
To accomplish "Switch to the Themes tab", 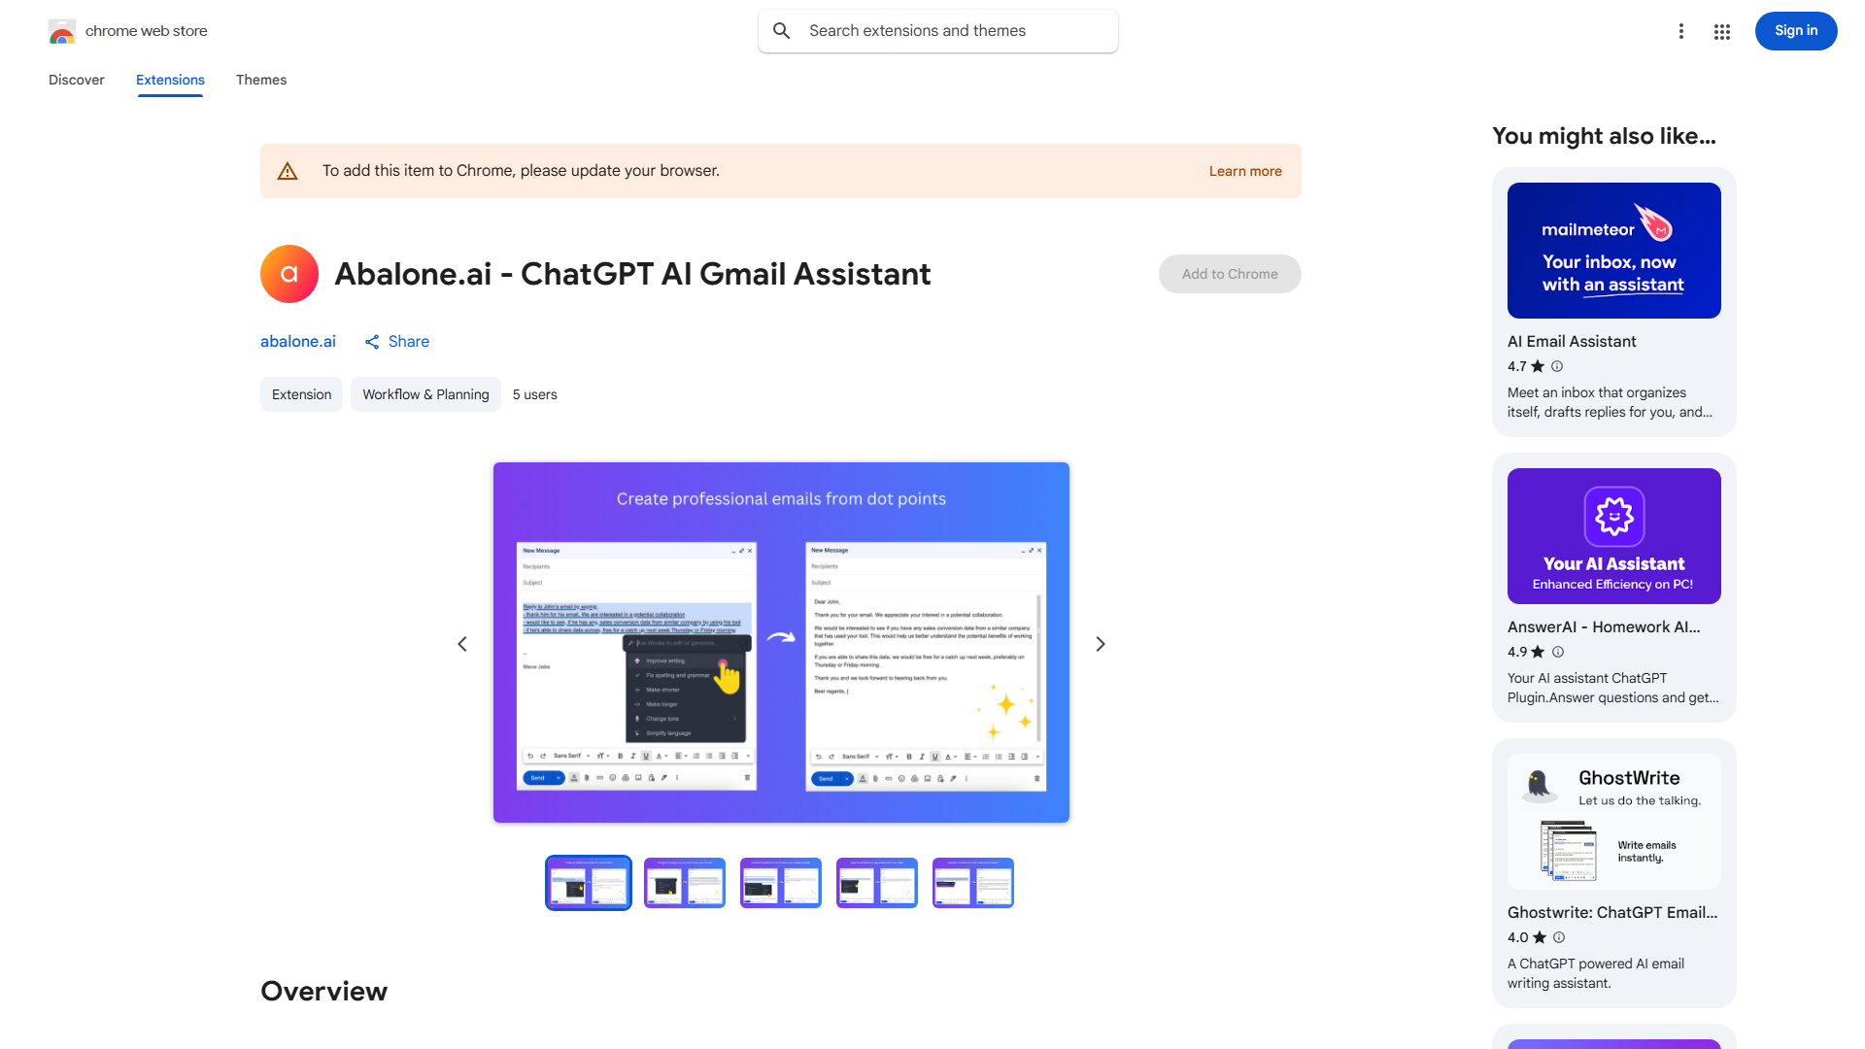I will point(261,80).
